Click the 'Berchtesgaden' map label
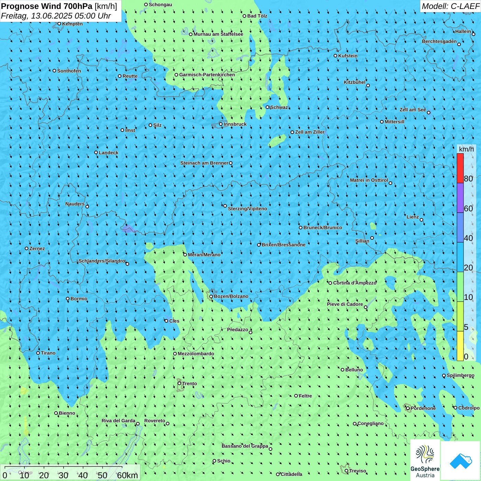The width and height of the screenshot is (481, 481). [x=439, y=41]
